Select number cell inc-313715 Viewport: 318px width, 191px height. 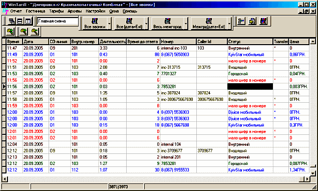click(x=178, y=67)
